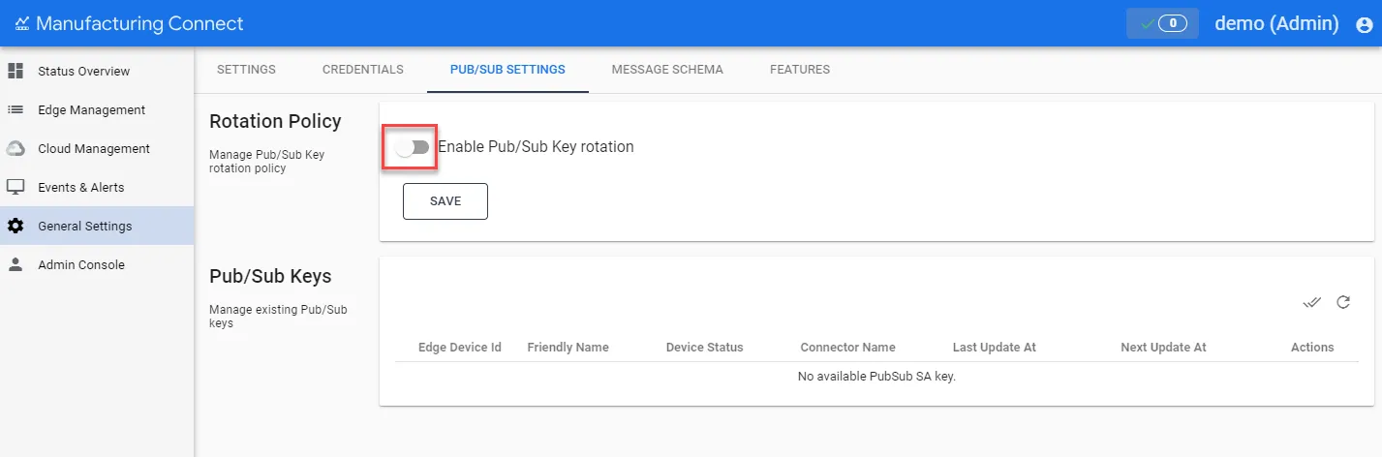1382x457 pixels.
Task: Go to Edge Management page
Action: click(x=97, y=109)
